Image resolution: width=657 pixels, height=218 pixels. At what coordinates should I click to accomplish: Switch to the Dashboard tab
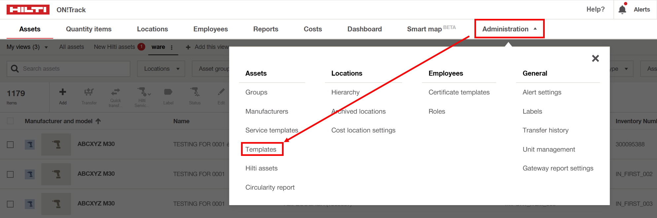click(x=364, y=29)
